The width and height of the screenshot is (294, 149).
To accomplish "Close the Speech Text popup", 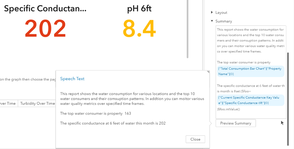I will pyautogui.click(x=195, y=139).
